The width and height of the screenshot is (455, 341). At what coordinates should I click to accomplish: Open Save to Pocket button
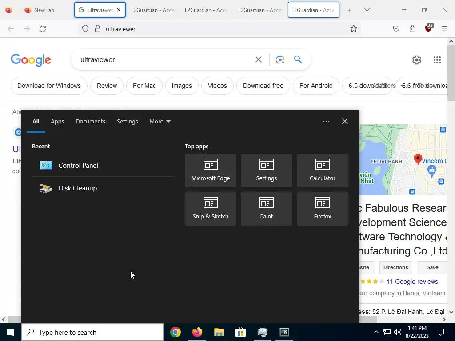click(x=396, y=29)
